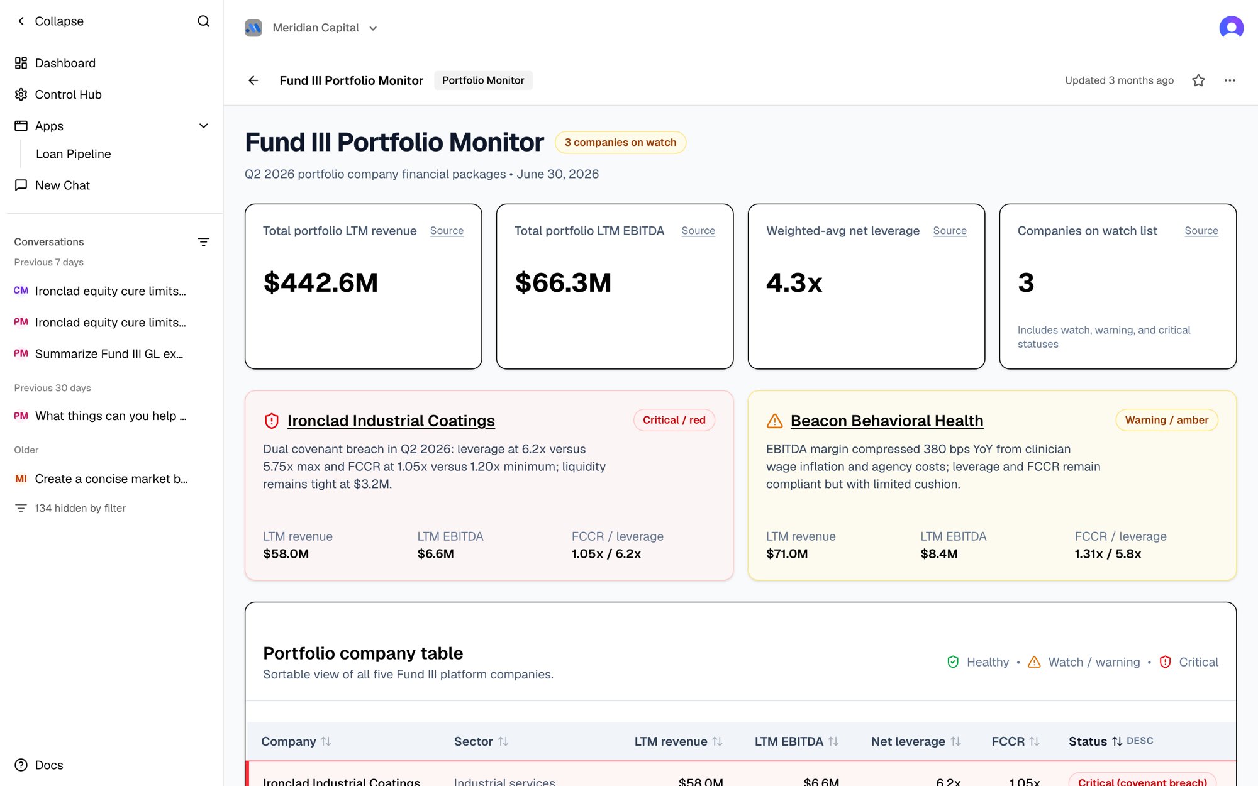
Task: Sort table by Company column
Action: point(296,741)
